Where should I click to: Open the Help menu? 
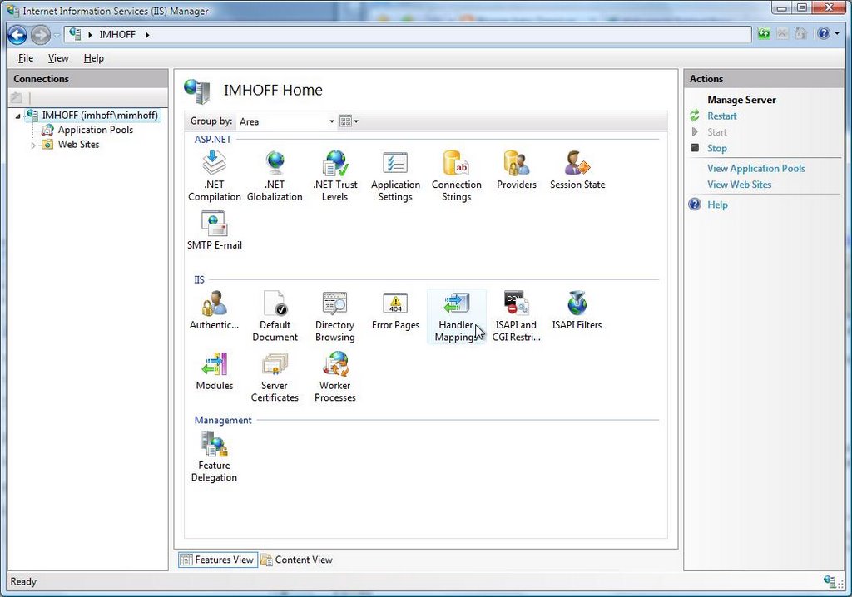[93, 58]
